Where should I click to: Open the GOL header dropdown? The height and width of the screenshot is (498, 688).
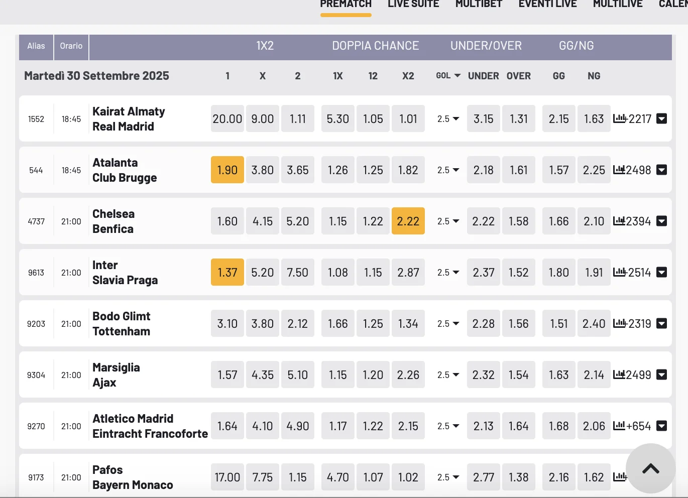(448, 76)
